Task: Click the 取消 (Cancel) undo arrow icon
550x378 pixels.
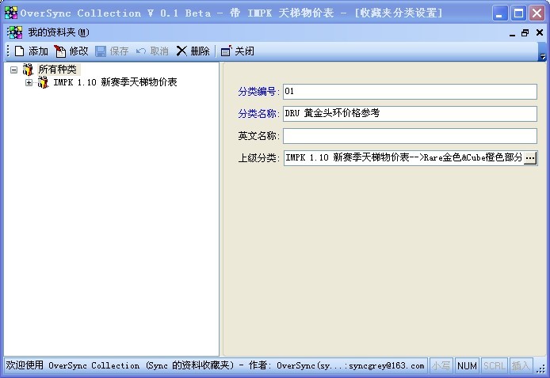Action: (x=141, y=51)
